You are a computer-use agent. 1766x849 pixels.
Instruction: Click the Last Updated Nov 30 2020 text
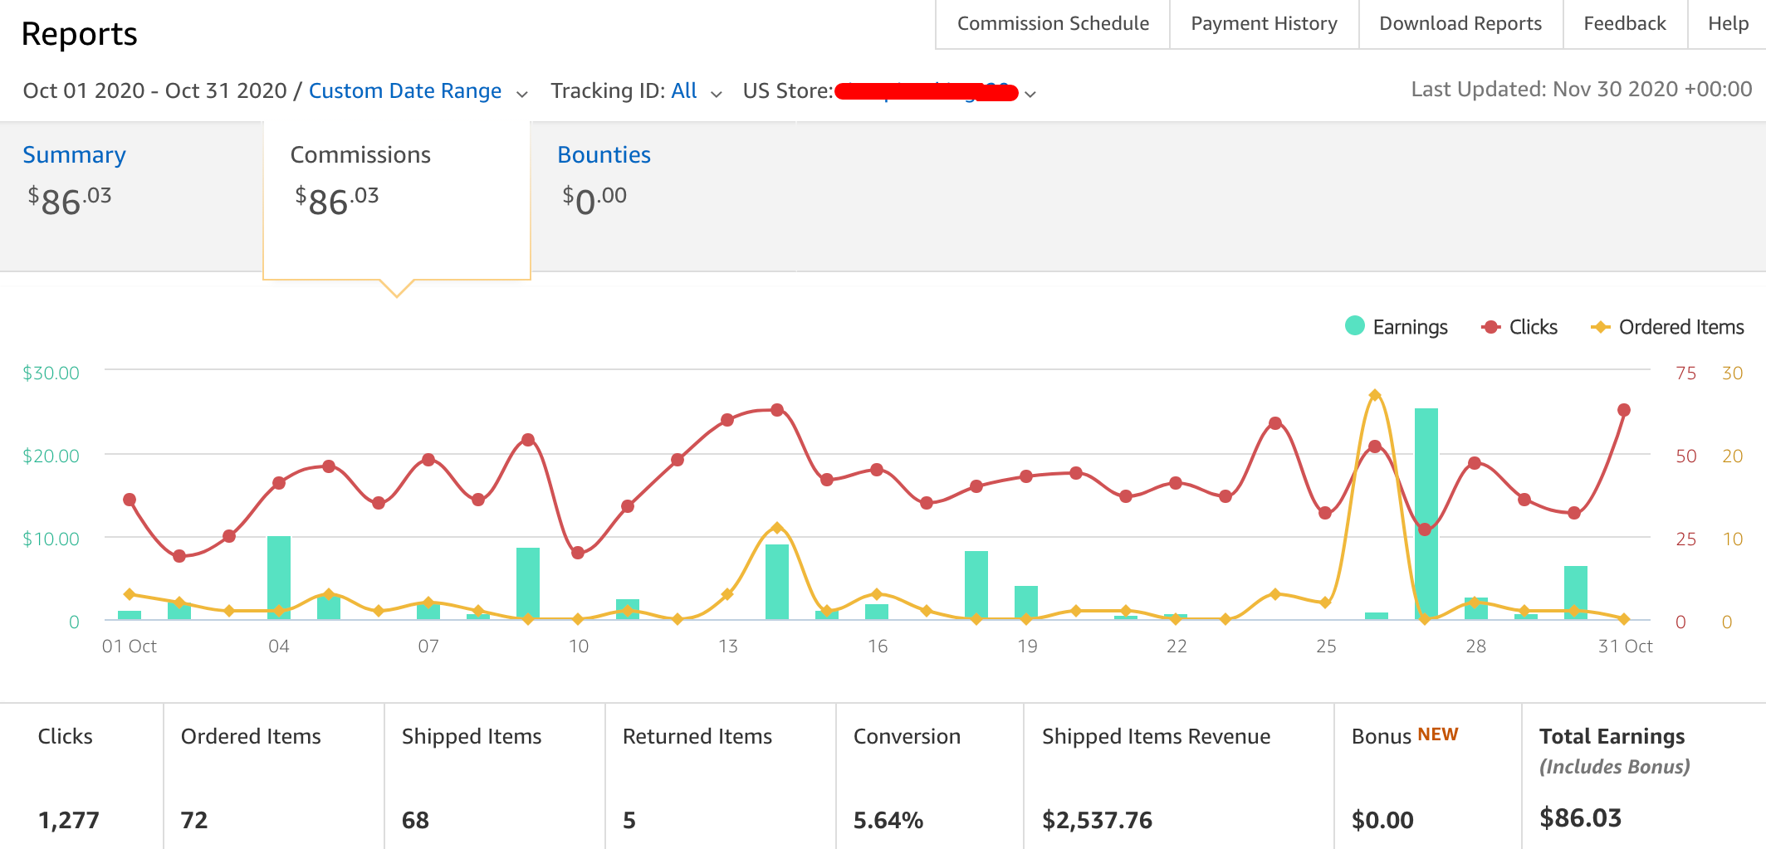[1582, 90]
